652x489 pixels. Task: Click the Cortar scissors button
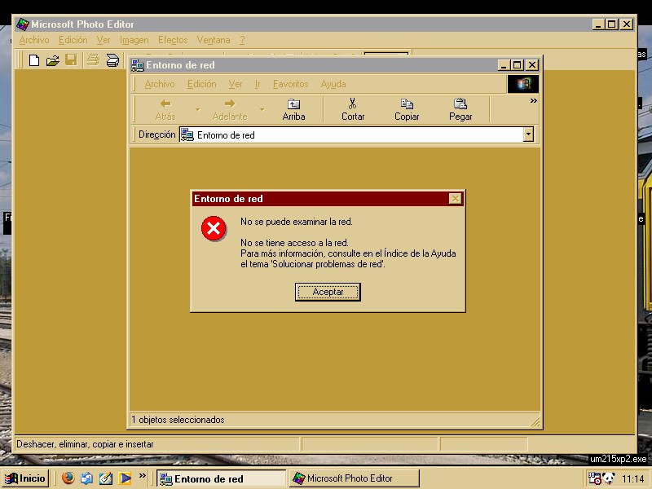(353, 109)
